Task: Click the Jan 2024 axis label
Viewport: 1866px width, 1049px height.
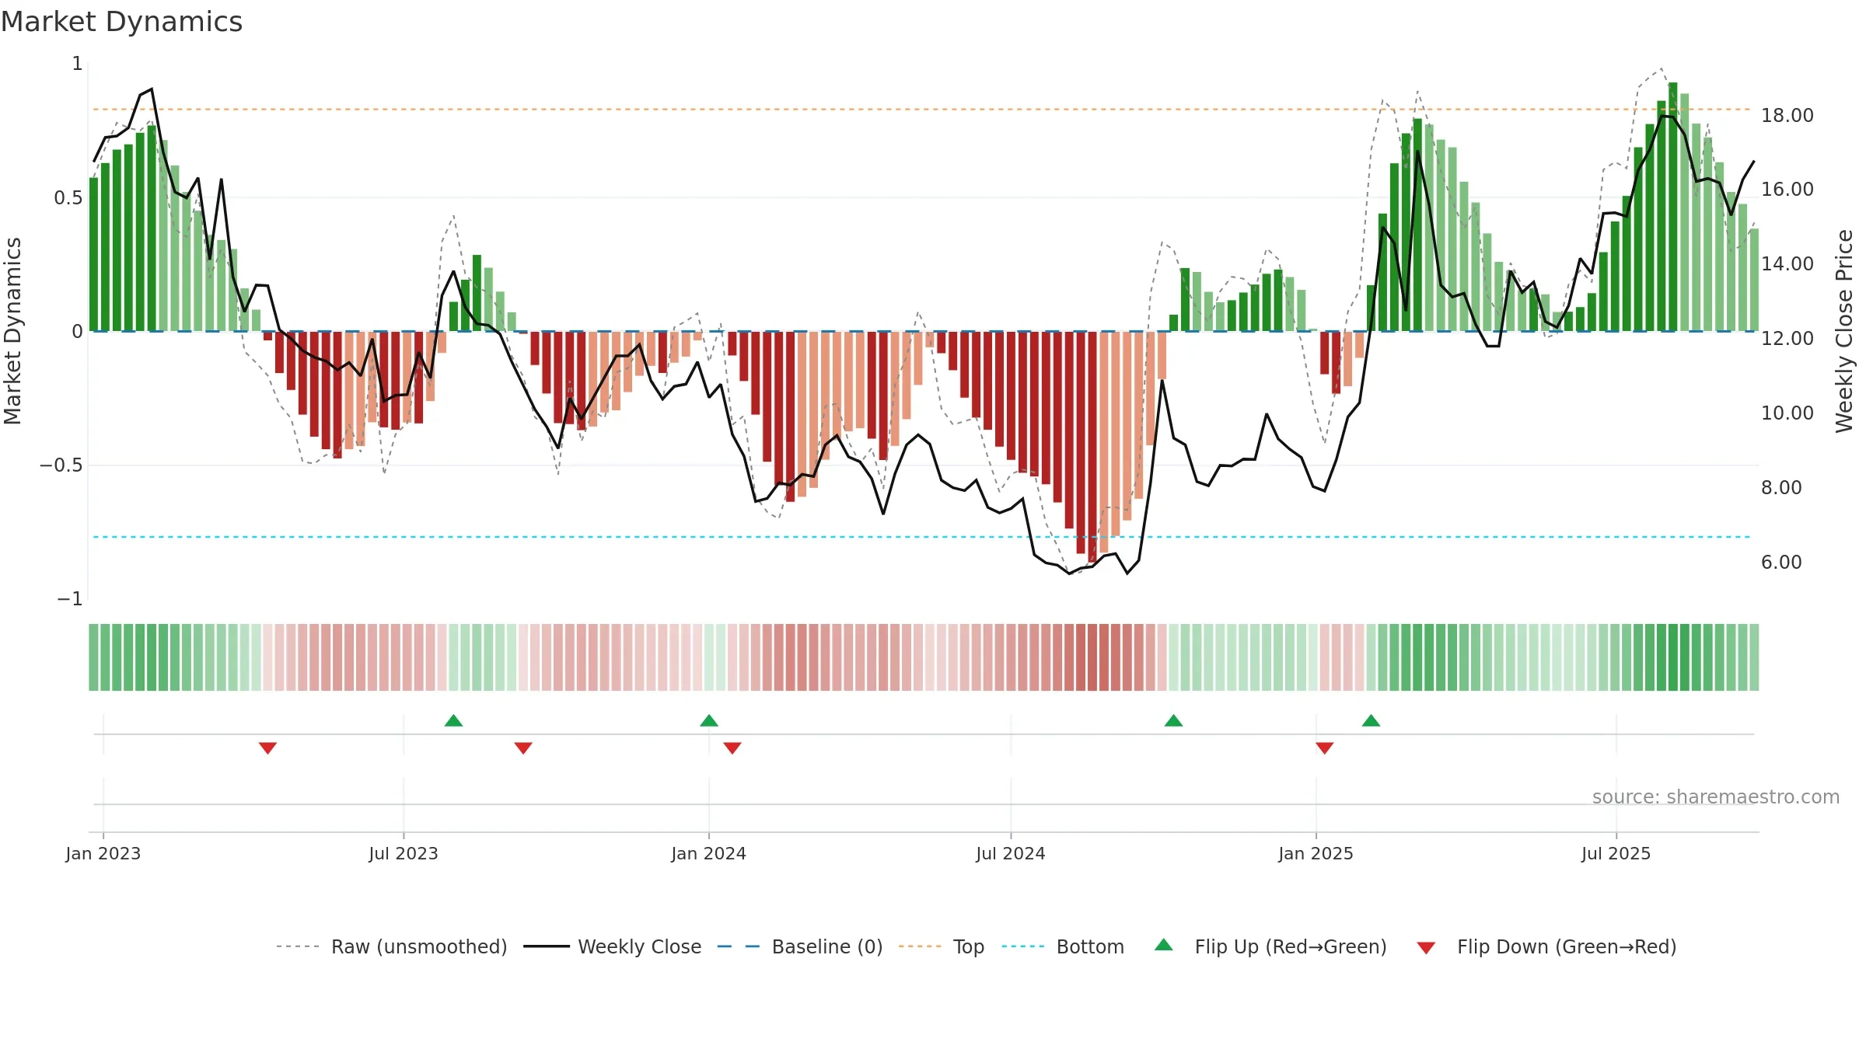Action: (709, 853)
